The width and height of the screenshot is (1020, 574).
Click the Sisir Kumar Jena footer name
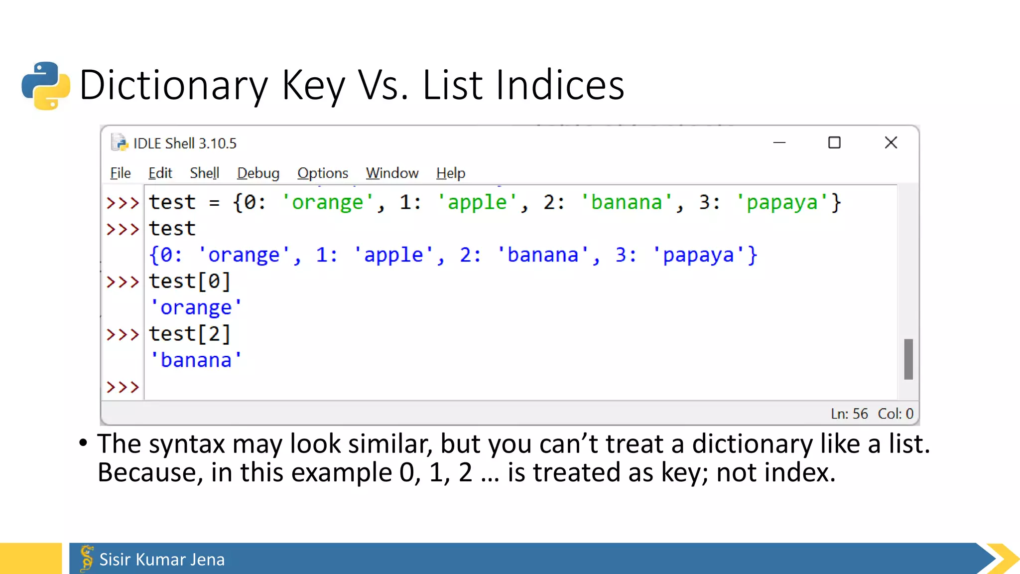tap(162, 559)
